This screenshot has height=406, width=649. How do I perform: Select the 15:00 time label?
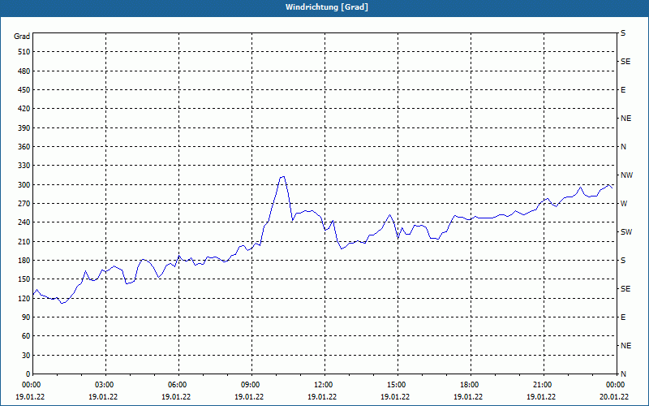pos(398,385)
